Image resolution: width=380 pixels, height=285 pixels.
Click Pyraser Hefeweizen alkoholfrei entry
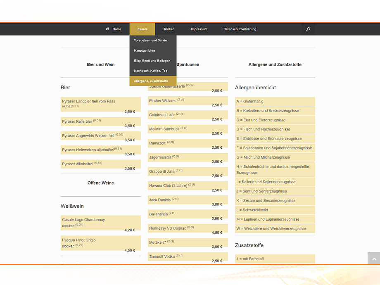[100, 150]
